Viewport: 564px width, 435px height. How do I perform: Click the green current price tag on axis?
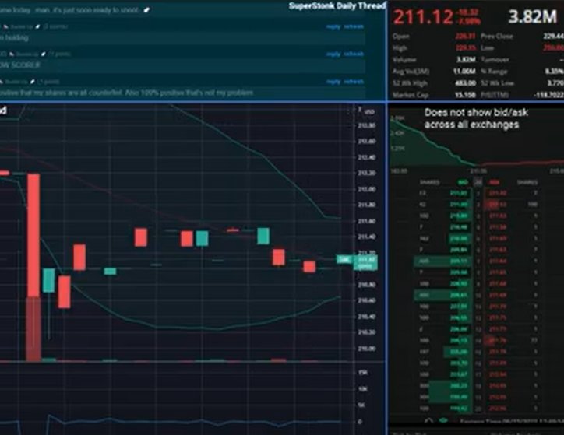tap(365, 262)
